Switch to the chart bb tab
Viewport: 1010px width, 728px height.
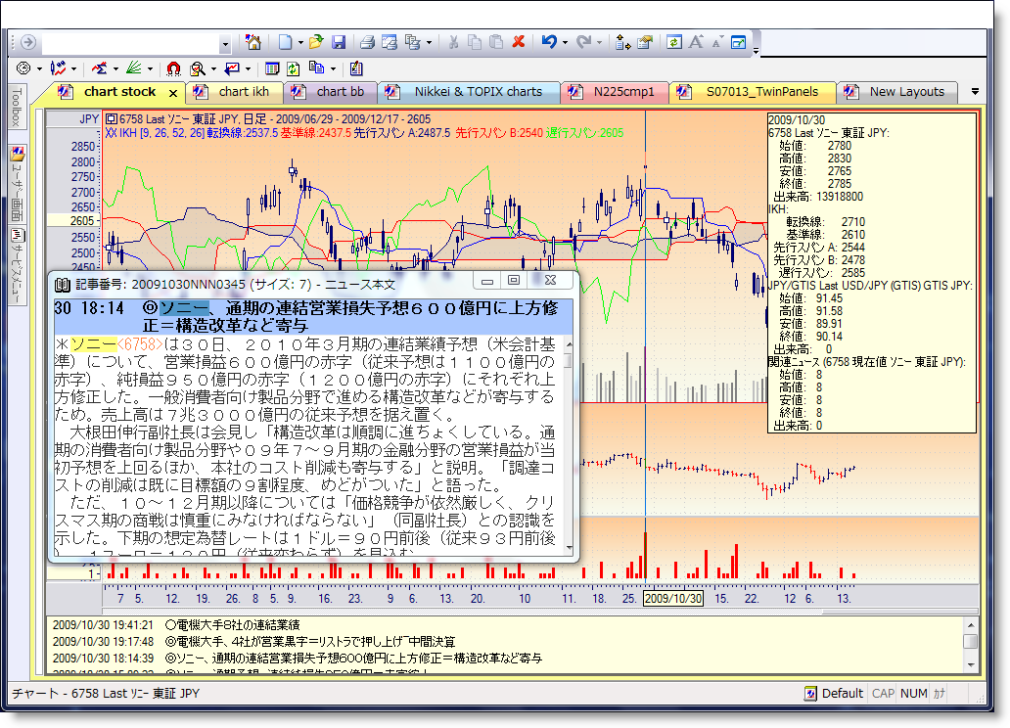click(x=333, y=92)
